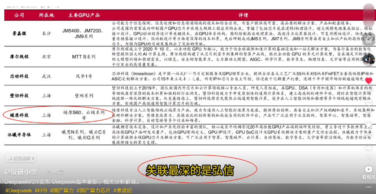The height and width of the screenshot is (194, 376).
Task: Click the 详情 column header
Action: [x=243, y=15]
